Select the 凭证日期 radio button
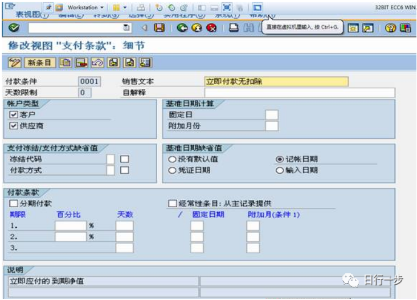417x300 pixels. tap(173, 170)
